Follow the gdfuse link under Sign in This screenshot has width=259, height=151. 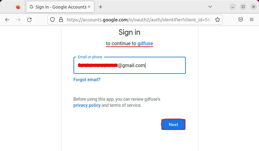pyautogui.click(x=145, y=43)
